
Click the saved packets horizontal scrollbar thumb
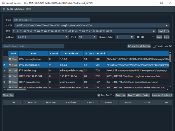click(x=16, y=89)
